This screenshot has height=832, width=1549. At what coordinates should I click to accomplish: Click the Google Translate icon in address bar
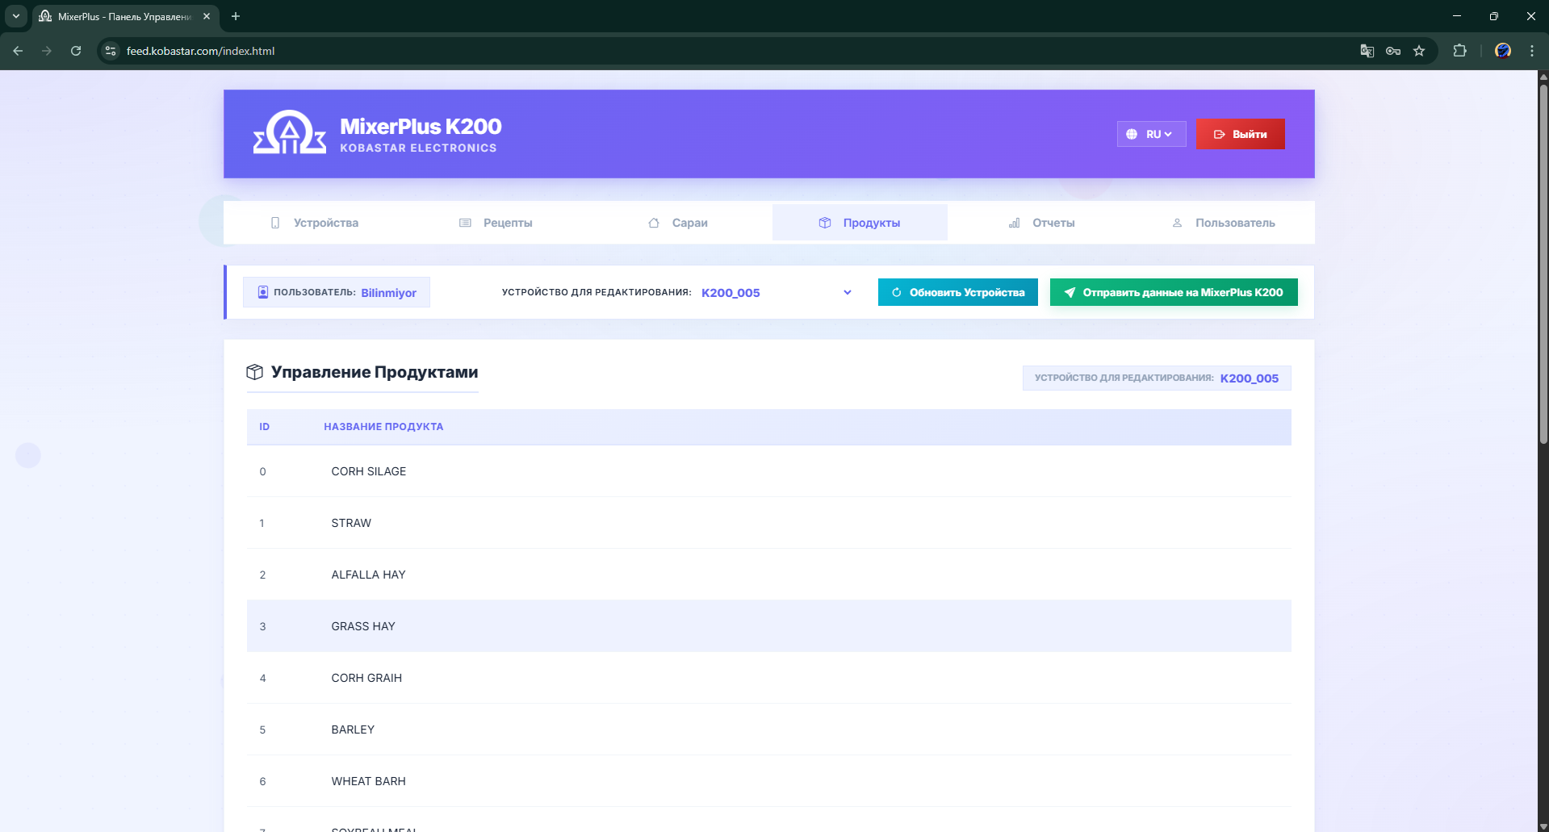[1367, 51]
